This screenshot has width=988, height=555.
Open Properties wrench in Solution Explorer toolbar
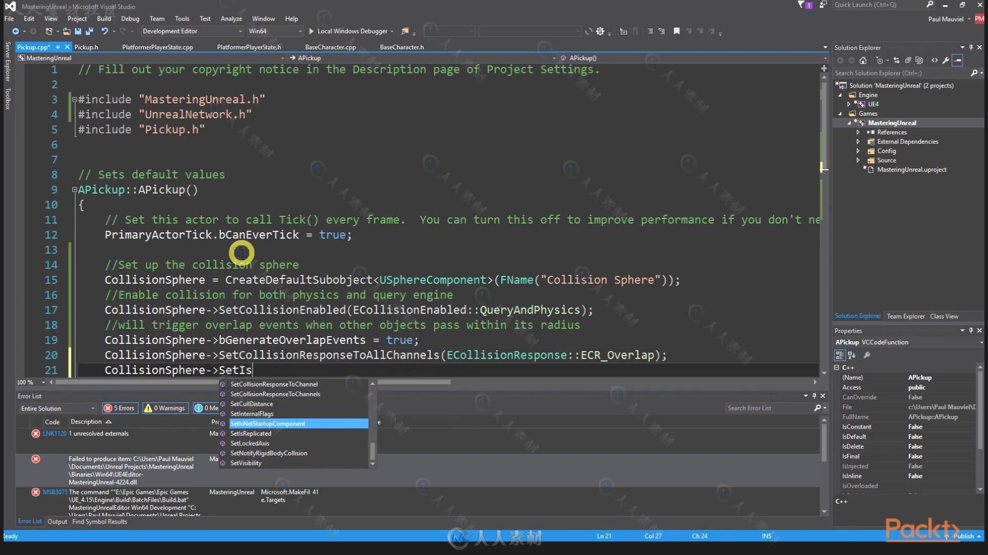[x=946, y=60]
